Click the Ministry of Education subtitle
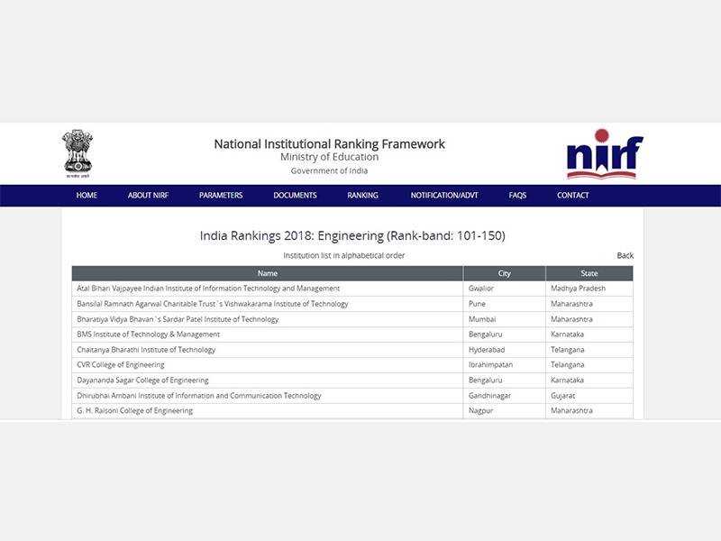Viewport: 721px width, 541px height. 329,157
